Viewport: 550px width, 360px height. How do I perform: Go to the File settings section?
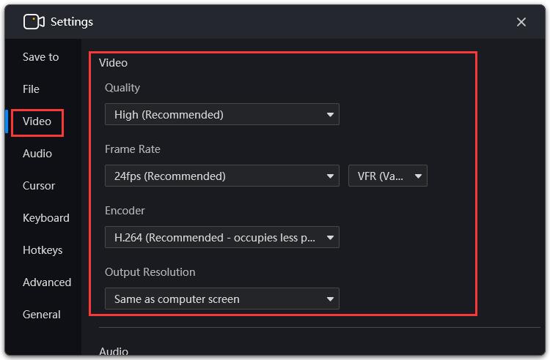[31, 89]
